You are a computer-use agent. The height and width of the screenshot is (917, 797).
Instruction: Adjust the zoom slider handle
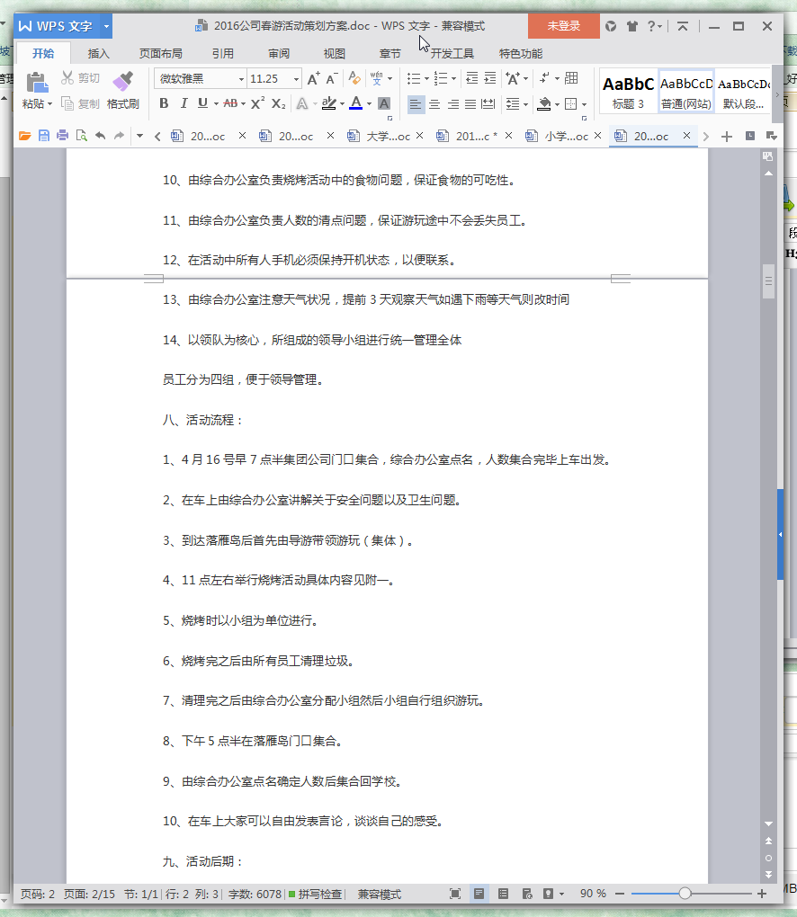(685, 894)
